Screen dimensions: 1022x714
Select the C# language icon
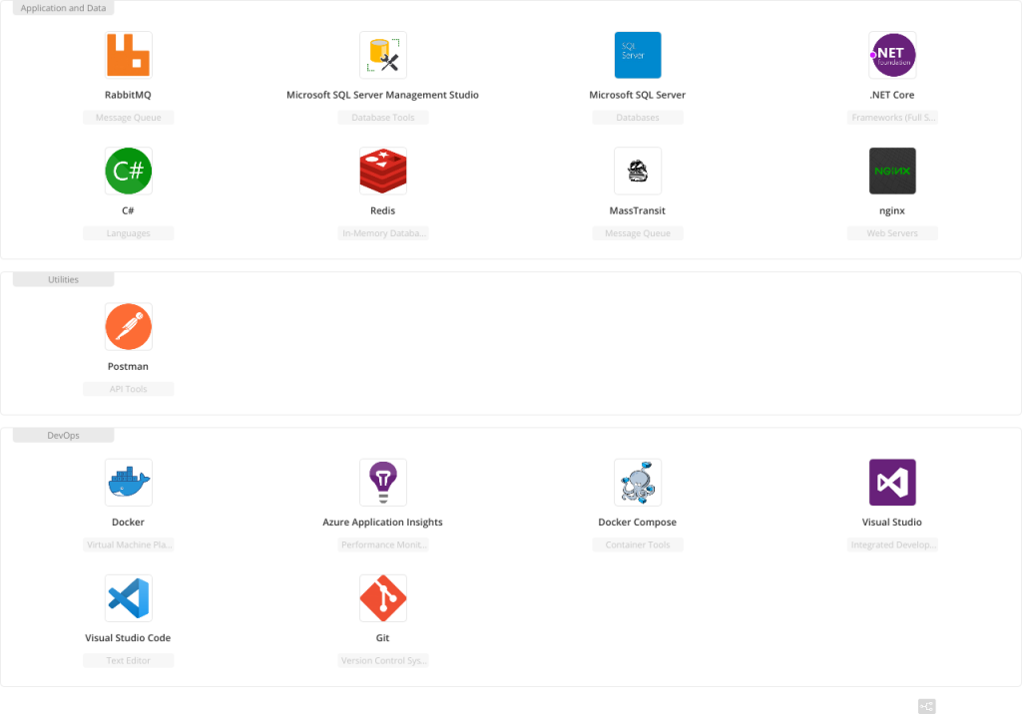tap(128, 171)
